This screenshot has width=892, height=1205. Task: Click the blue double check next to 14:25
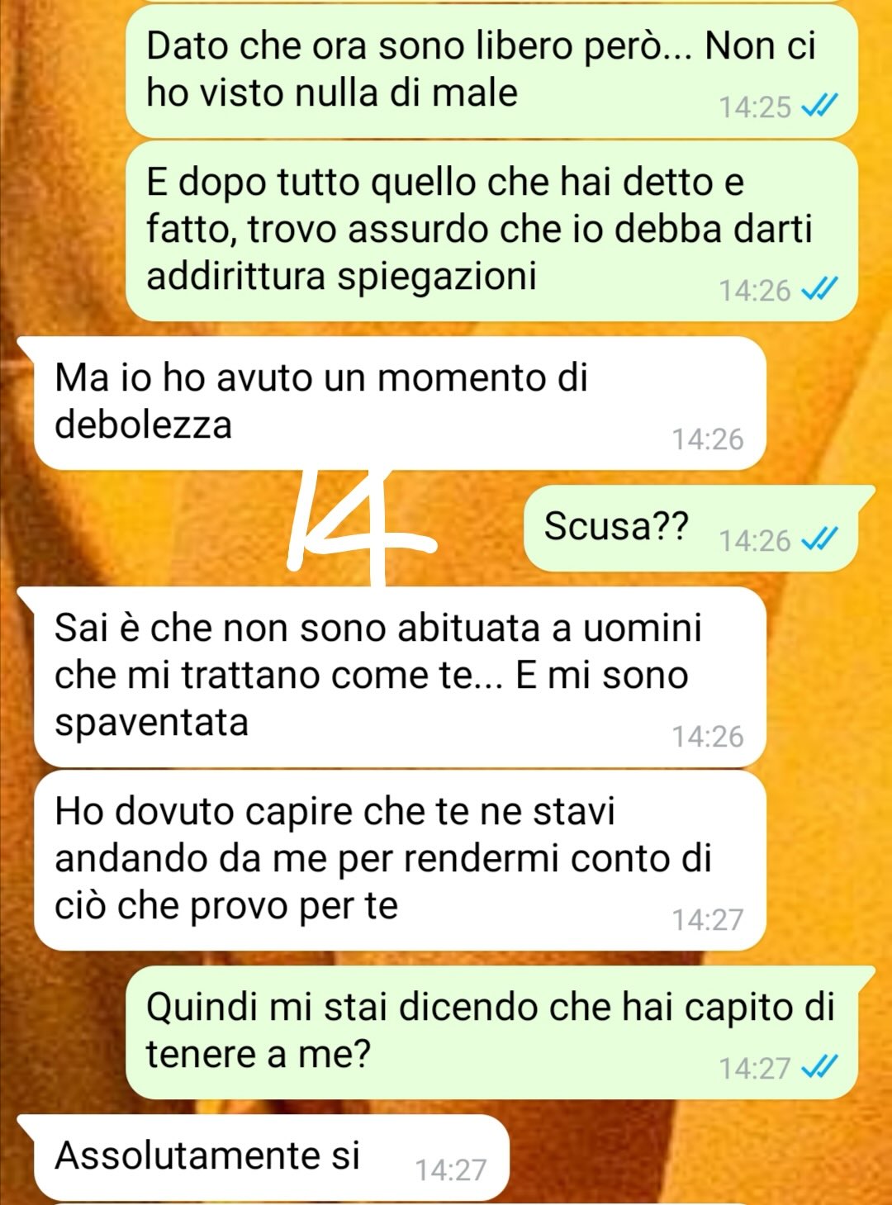click(821, 106)
